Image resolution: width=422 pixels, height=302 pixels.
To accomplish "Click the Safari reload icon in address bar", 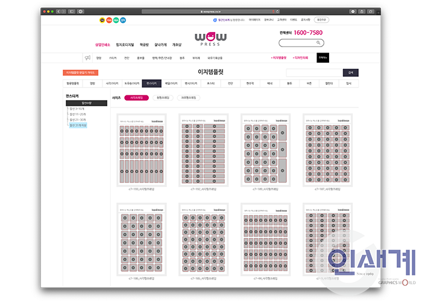I will click(277, 11).
